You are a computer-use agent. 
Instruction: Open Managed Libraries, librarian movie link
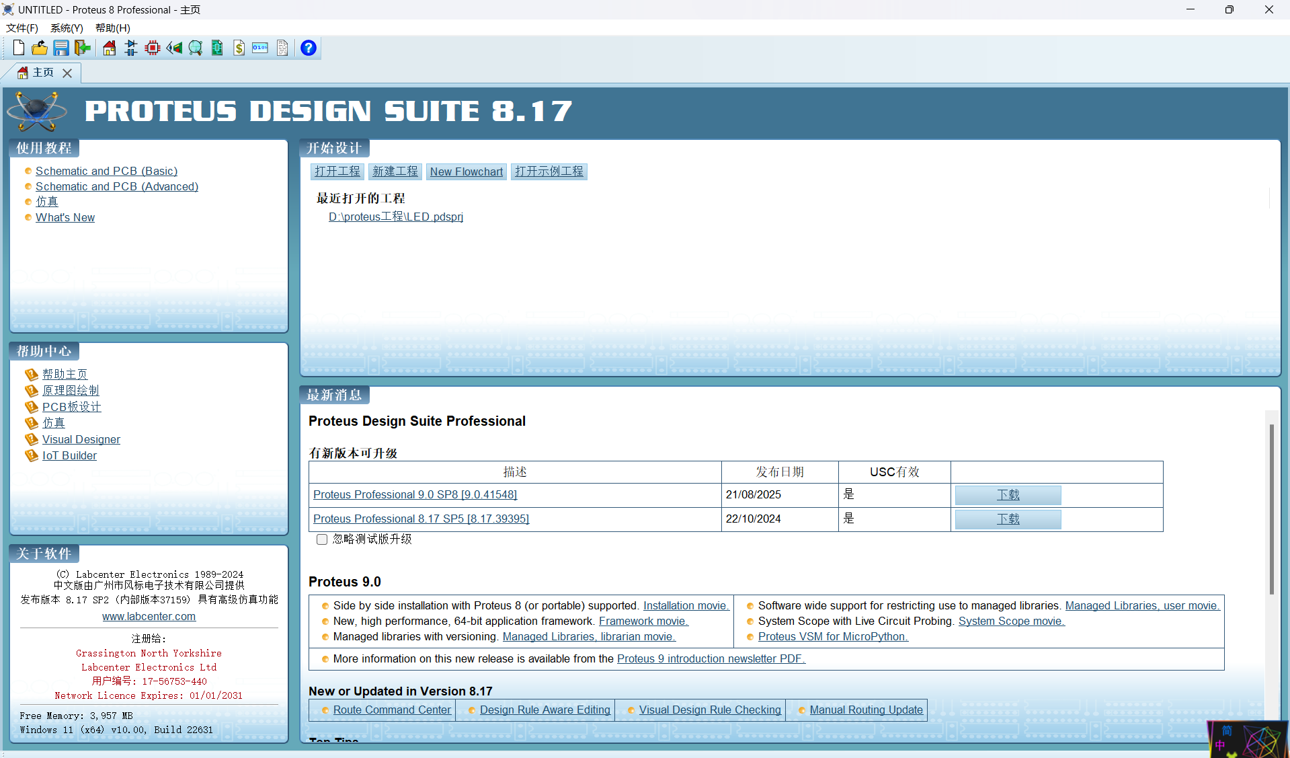click(x=589, y=636)
